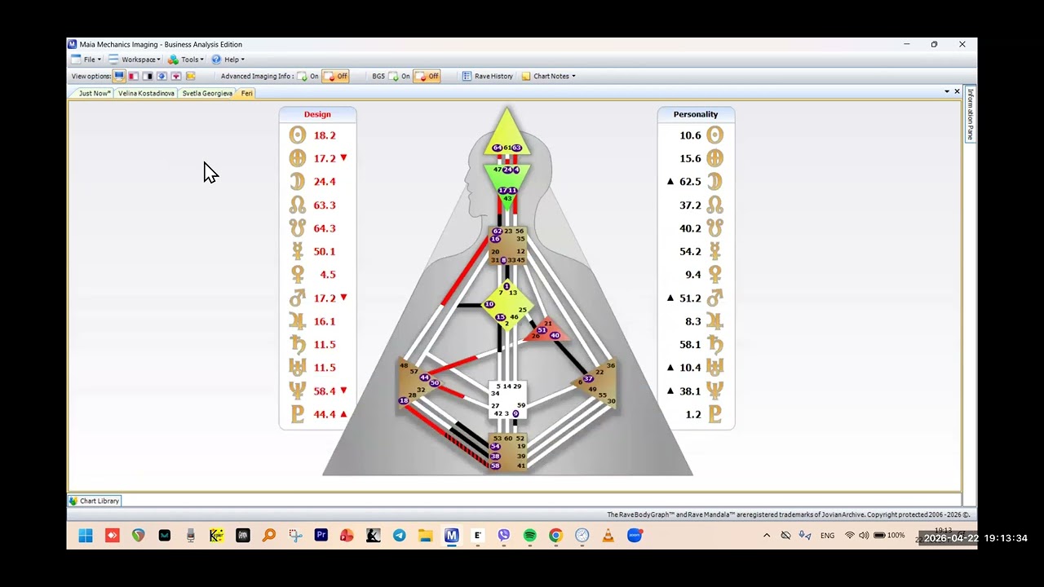The height and width of the screenshot is (587, 1044).
Task: Open the File menu
Action: coord(86,60)
